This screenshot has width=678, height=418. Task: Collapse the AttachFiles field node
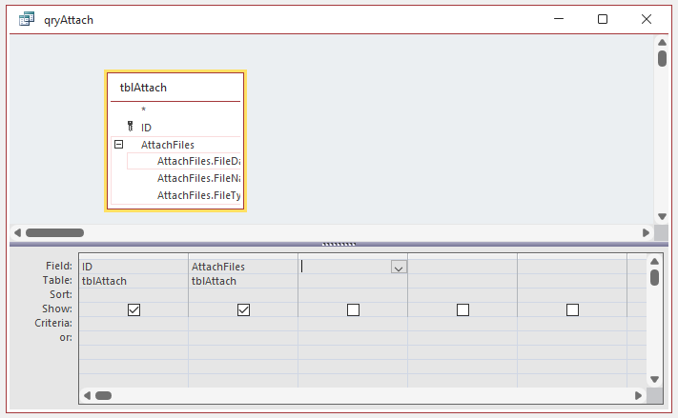point(118,144)
